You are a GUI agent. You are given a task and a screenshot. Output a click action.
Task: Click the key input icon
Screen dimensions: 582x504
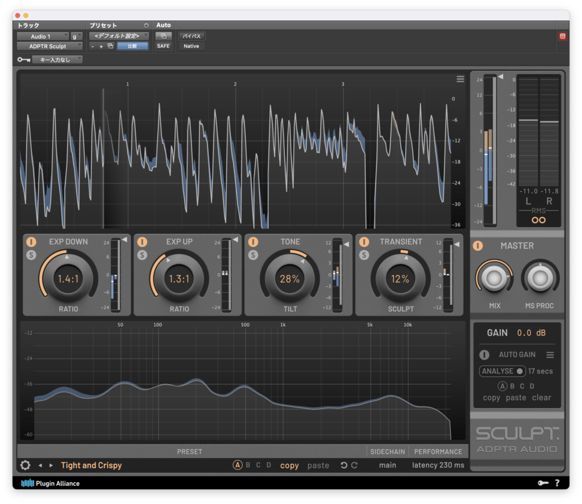(24, 60)
